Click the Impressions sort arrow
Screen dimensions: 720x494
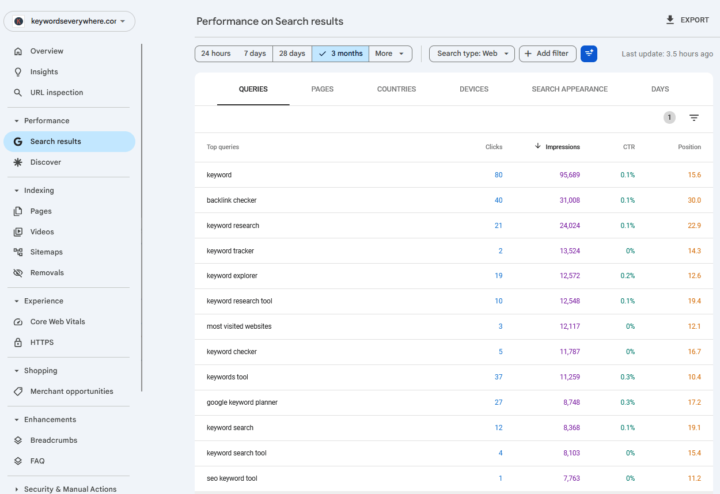[x=538, y=146]
